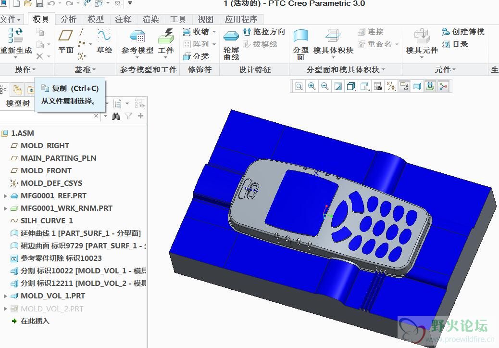Screen dimensions: 499x348
Task: Click the New file icon
Action: point(16,3)
